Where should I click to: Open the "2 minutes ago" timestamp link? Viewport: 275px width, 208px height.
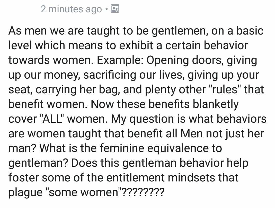tap(71, 9)
